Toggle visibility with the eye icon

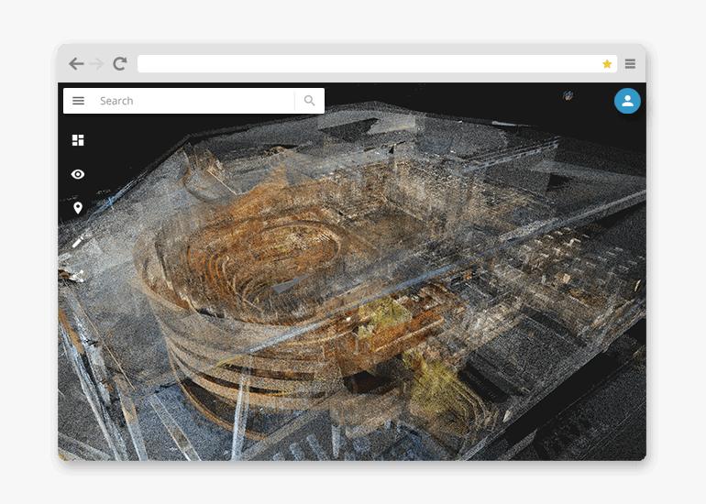coord(78,174)
